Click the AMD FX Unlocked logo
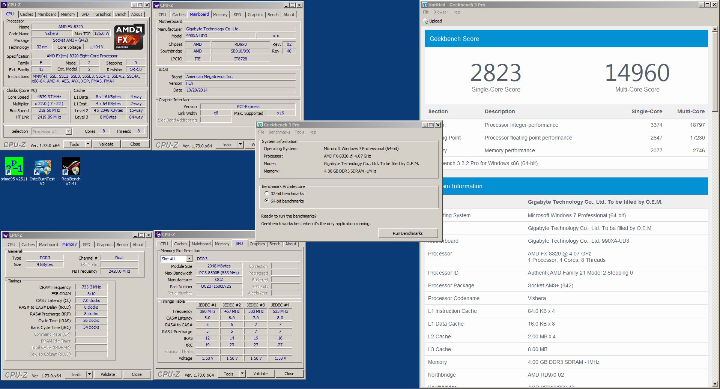The image size is (720, 389). click(x=129, y=37)
